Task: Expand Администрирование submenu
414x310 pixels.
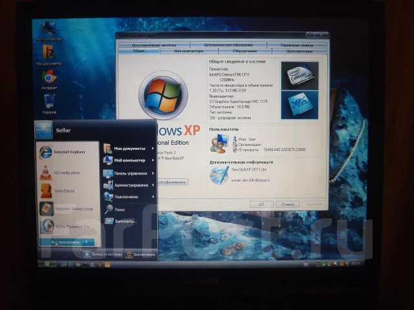Action: pos(129,185)
